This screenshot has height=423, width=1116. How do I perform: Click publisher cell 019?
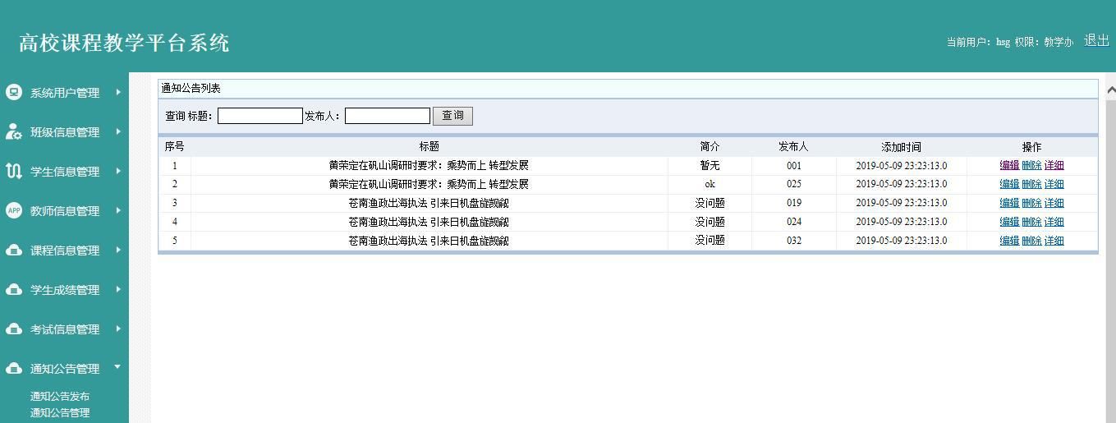793,203
